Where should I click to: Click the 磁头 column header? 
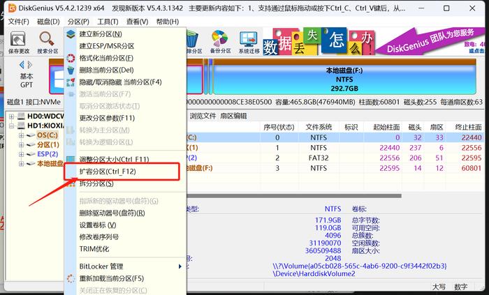tap(415, 127)
